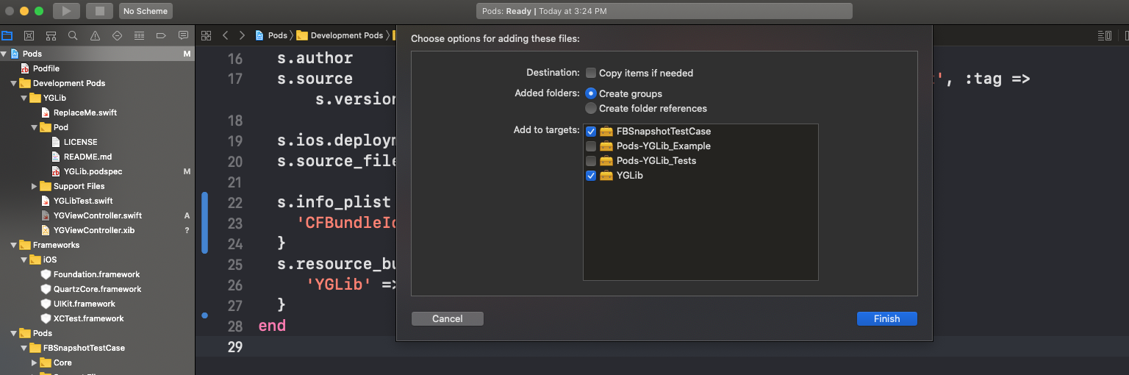Click Pods in the jump bar

pyautogui.click(x=271, y=35)
